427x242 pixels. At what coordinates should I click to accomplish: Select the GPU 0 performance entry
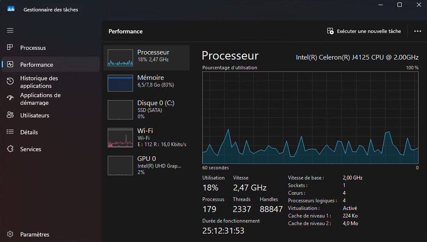pyautogui.click(x=147, y=165)
